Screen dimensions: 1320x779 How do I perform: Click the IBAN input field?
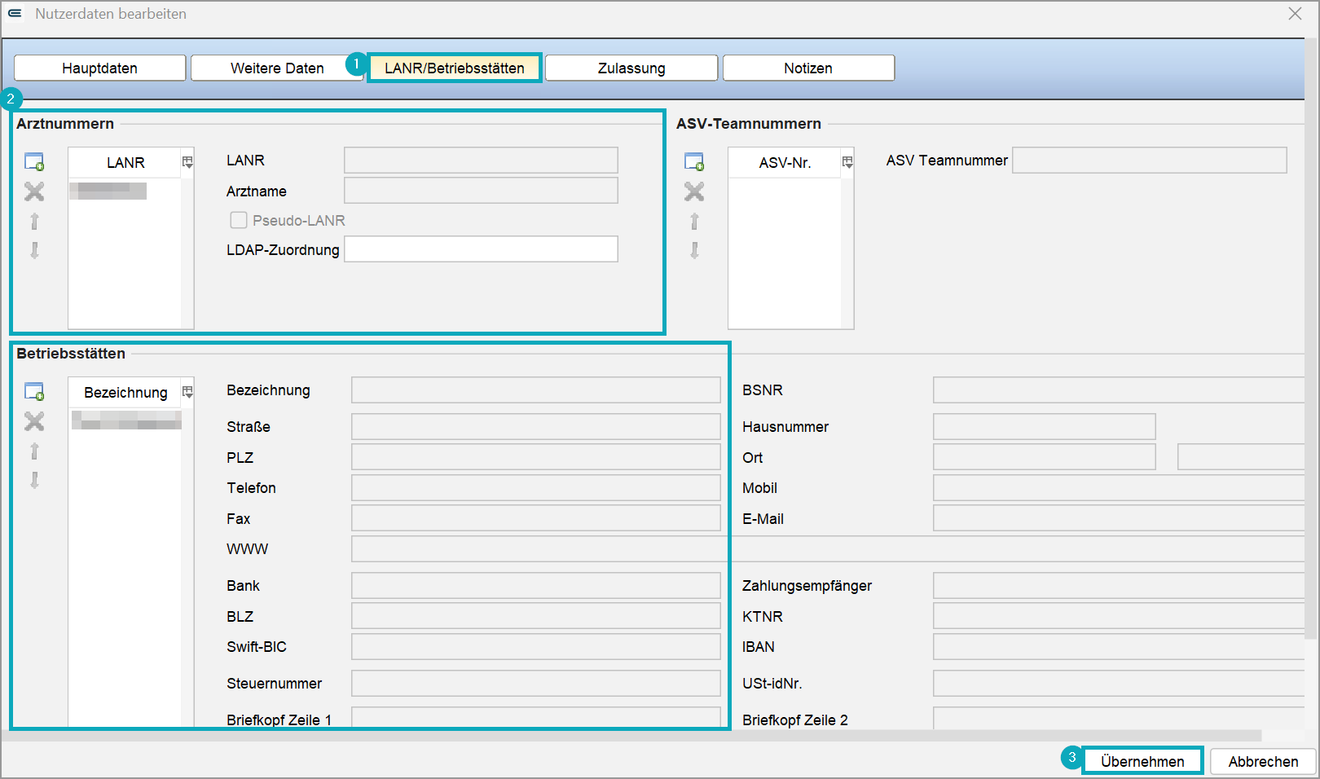click(1120, 647)
